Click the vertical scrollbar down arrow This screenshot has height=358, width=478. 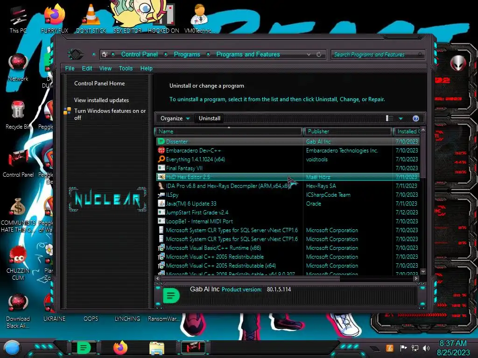tap(423, 271)
